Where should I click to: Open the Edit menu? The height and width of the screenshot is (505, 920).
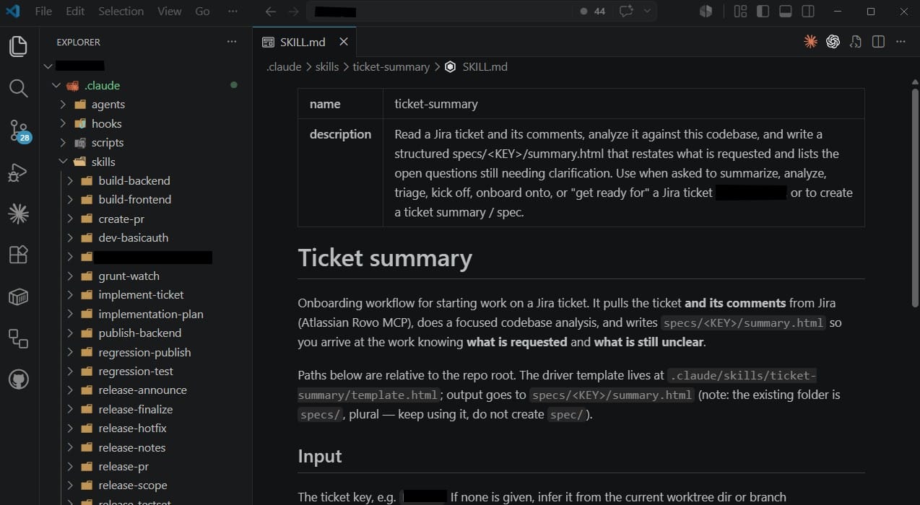[x=75, y=12]
